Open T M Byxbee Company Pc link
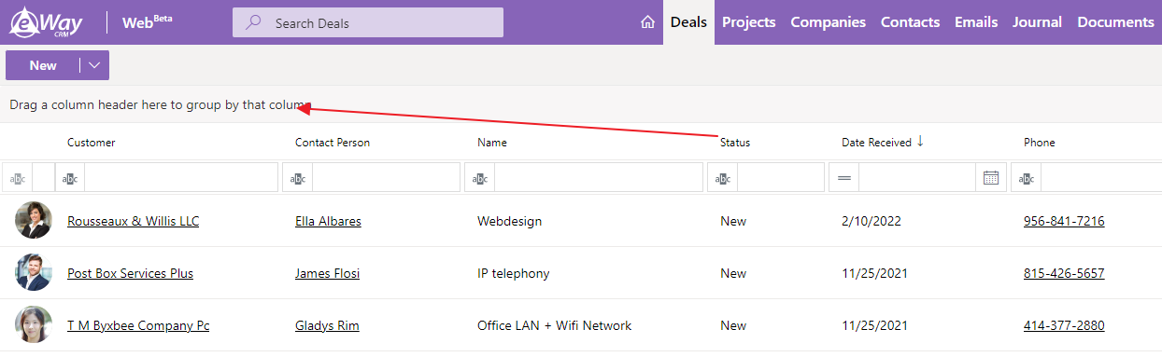This screenshot has width=1162, height=357. tap(138, 325)
